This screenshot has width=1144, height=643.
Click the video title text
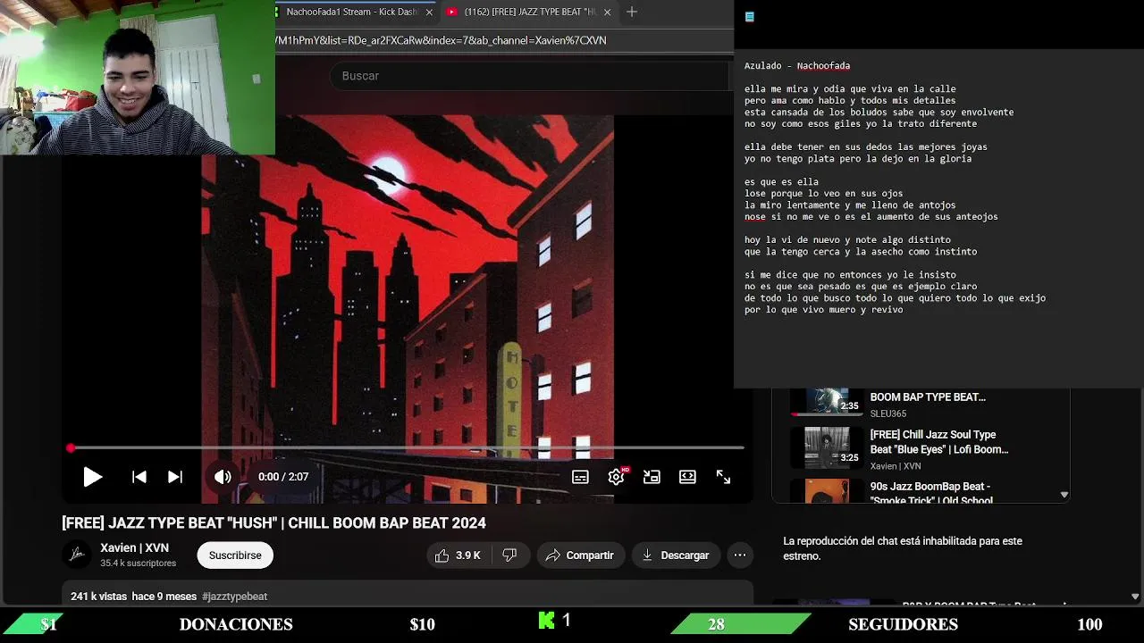[x=273, y=523]
